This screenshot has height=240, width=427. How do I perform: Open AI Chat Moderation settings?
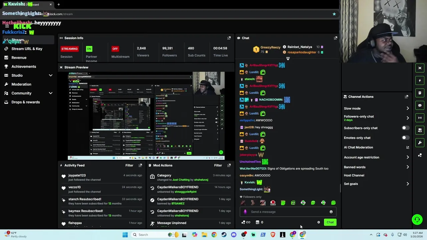coord(358,147)
